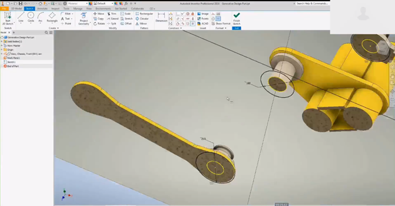The width and height of the screenshot is (395, 206).
Task: Expand the Origin folder node
Action: (x=2, y=50)
